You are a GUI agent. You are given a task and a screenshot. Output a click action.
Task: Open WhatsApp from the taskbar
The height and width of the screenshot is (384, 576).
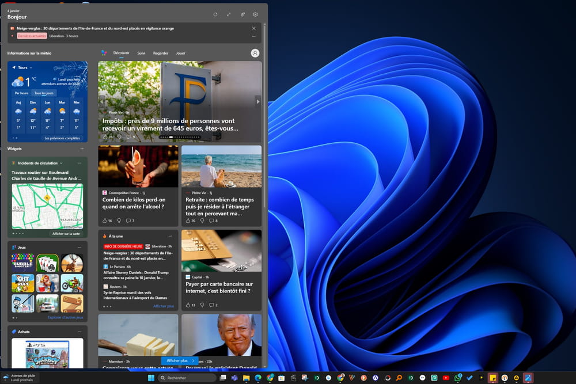tap(458, 378)
